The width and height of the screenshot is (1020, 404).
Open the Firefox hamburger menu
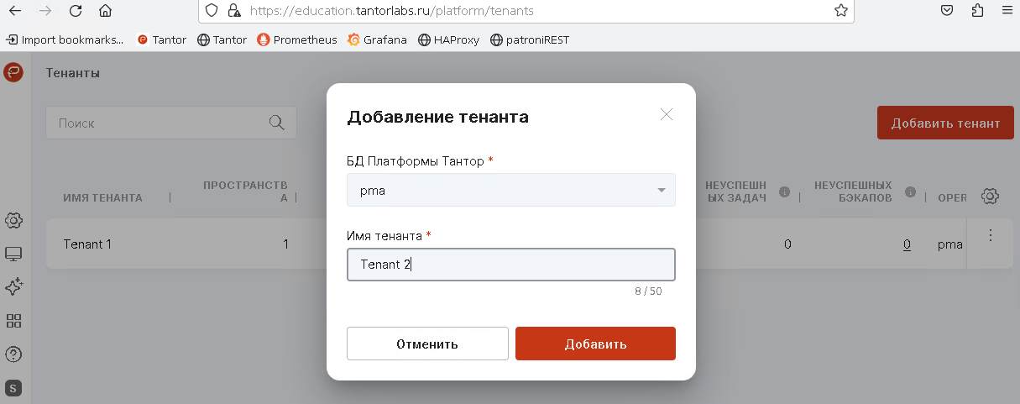[1007, 11]
